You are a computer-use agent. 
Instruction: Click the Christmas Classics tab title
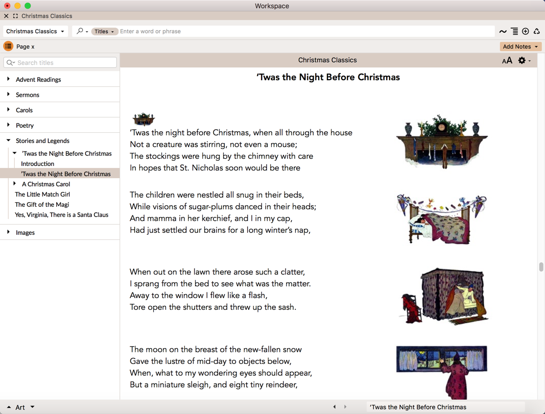[x=47, y=16]
